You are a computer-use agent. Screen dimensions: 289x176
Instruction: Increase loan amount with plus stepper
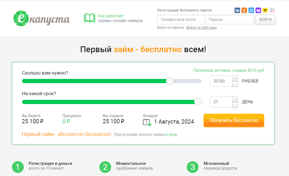point(235,79)
